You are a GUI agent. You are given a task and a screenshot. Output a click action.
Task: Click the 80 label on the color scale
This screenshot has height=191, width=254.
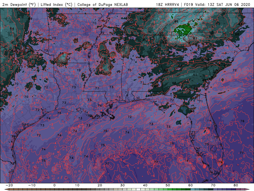236,185
